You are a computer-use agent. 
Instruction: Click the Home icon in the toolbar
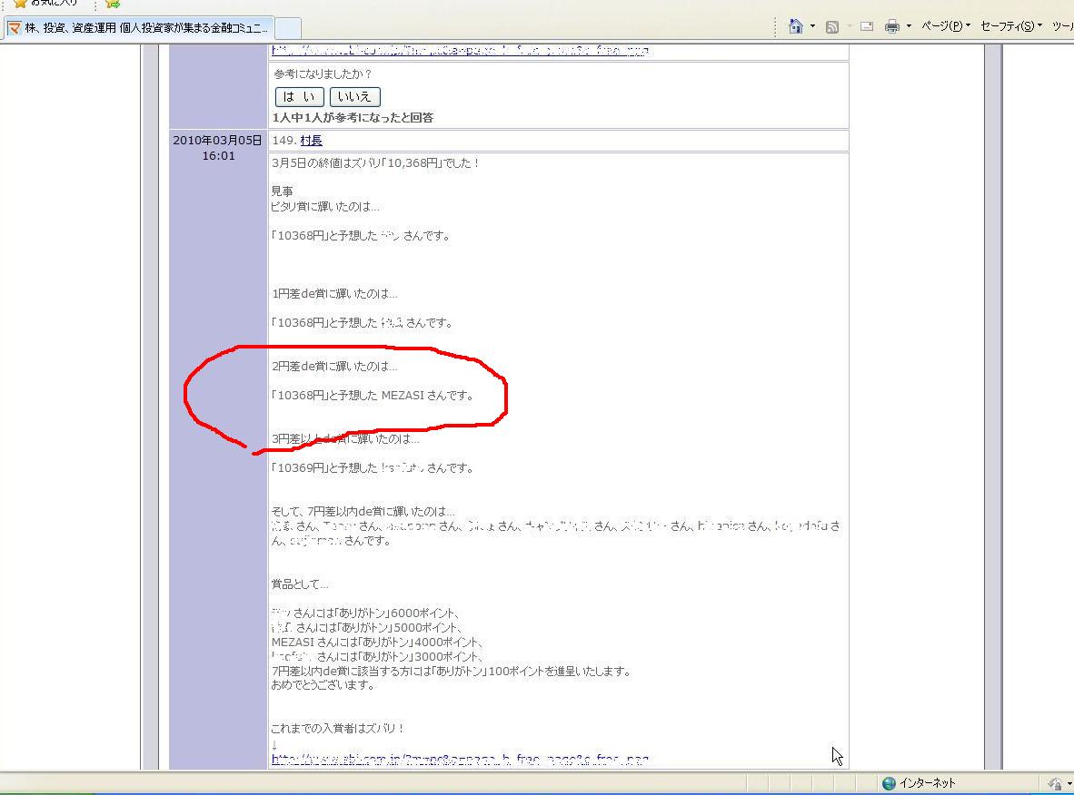click(796, 26)
